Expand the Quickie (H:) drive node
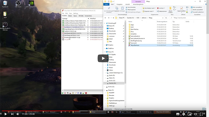This screenshot has height=117, width=209. point(106,83)
